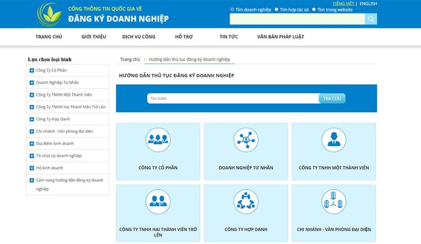Image resolution: width=421 pixels, height=244 pixels.
Task: Click the Chi Nhánh buildings icon
Action: point(334,202)
